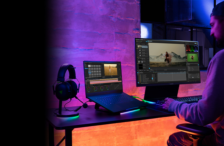Adjust the first (lift) color wheel on laptop
Image resolution: width=224 pixels, height=146 pixels.
(89, 90)
